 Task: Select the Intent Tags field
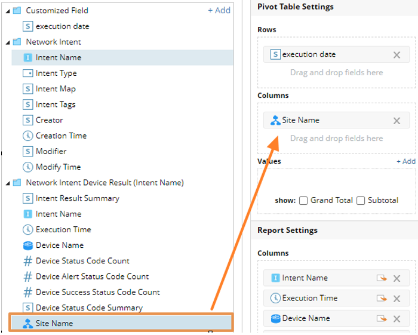[x=56, y=105]
